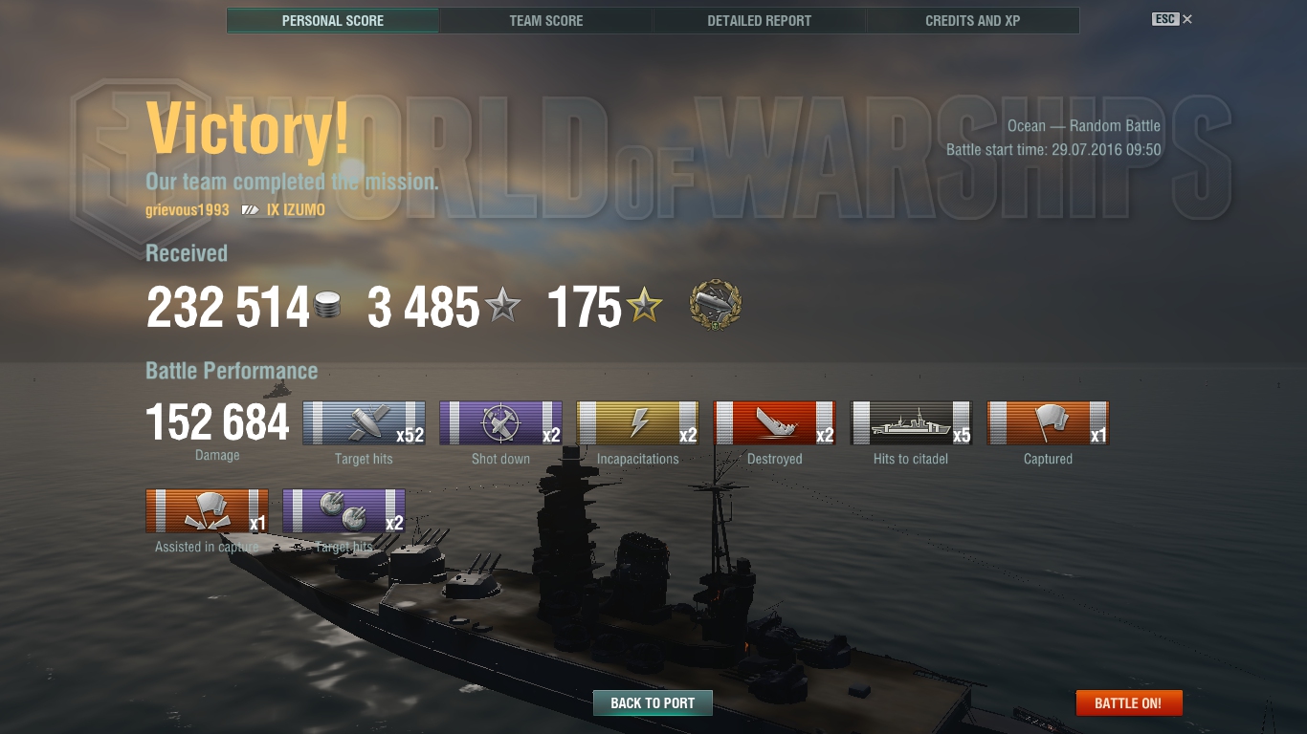Open the Credits and XP tab
1307x734 pixels.
point(973,20)
